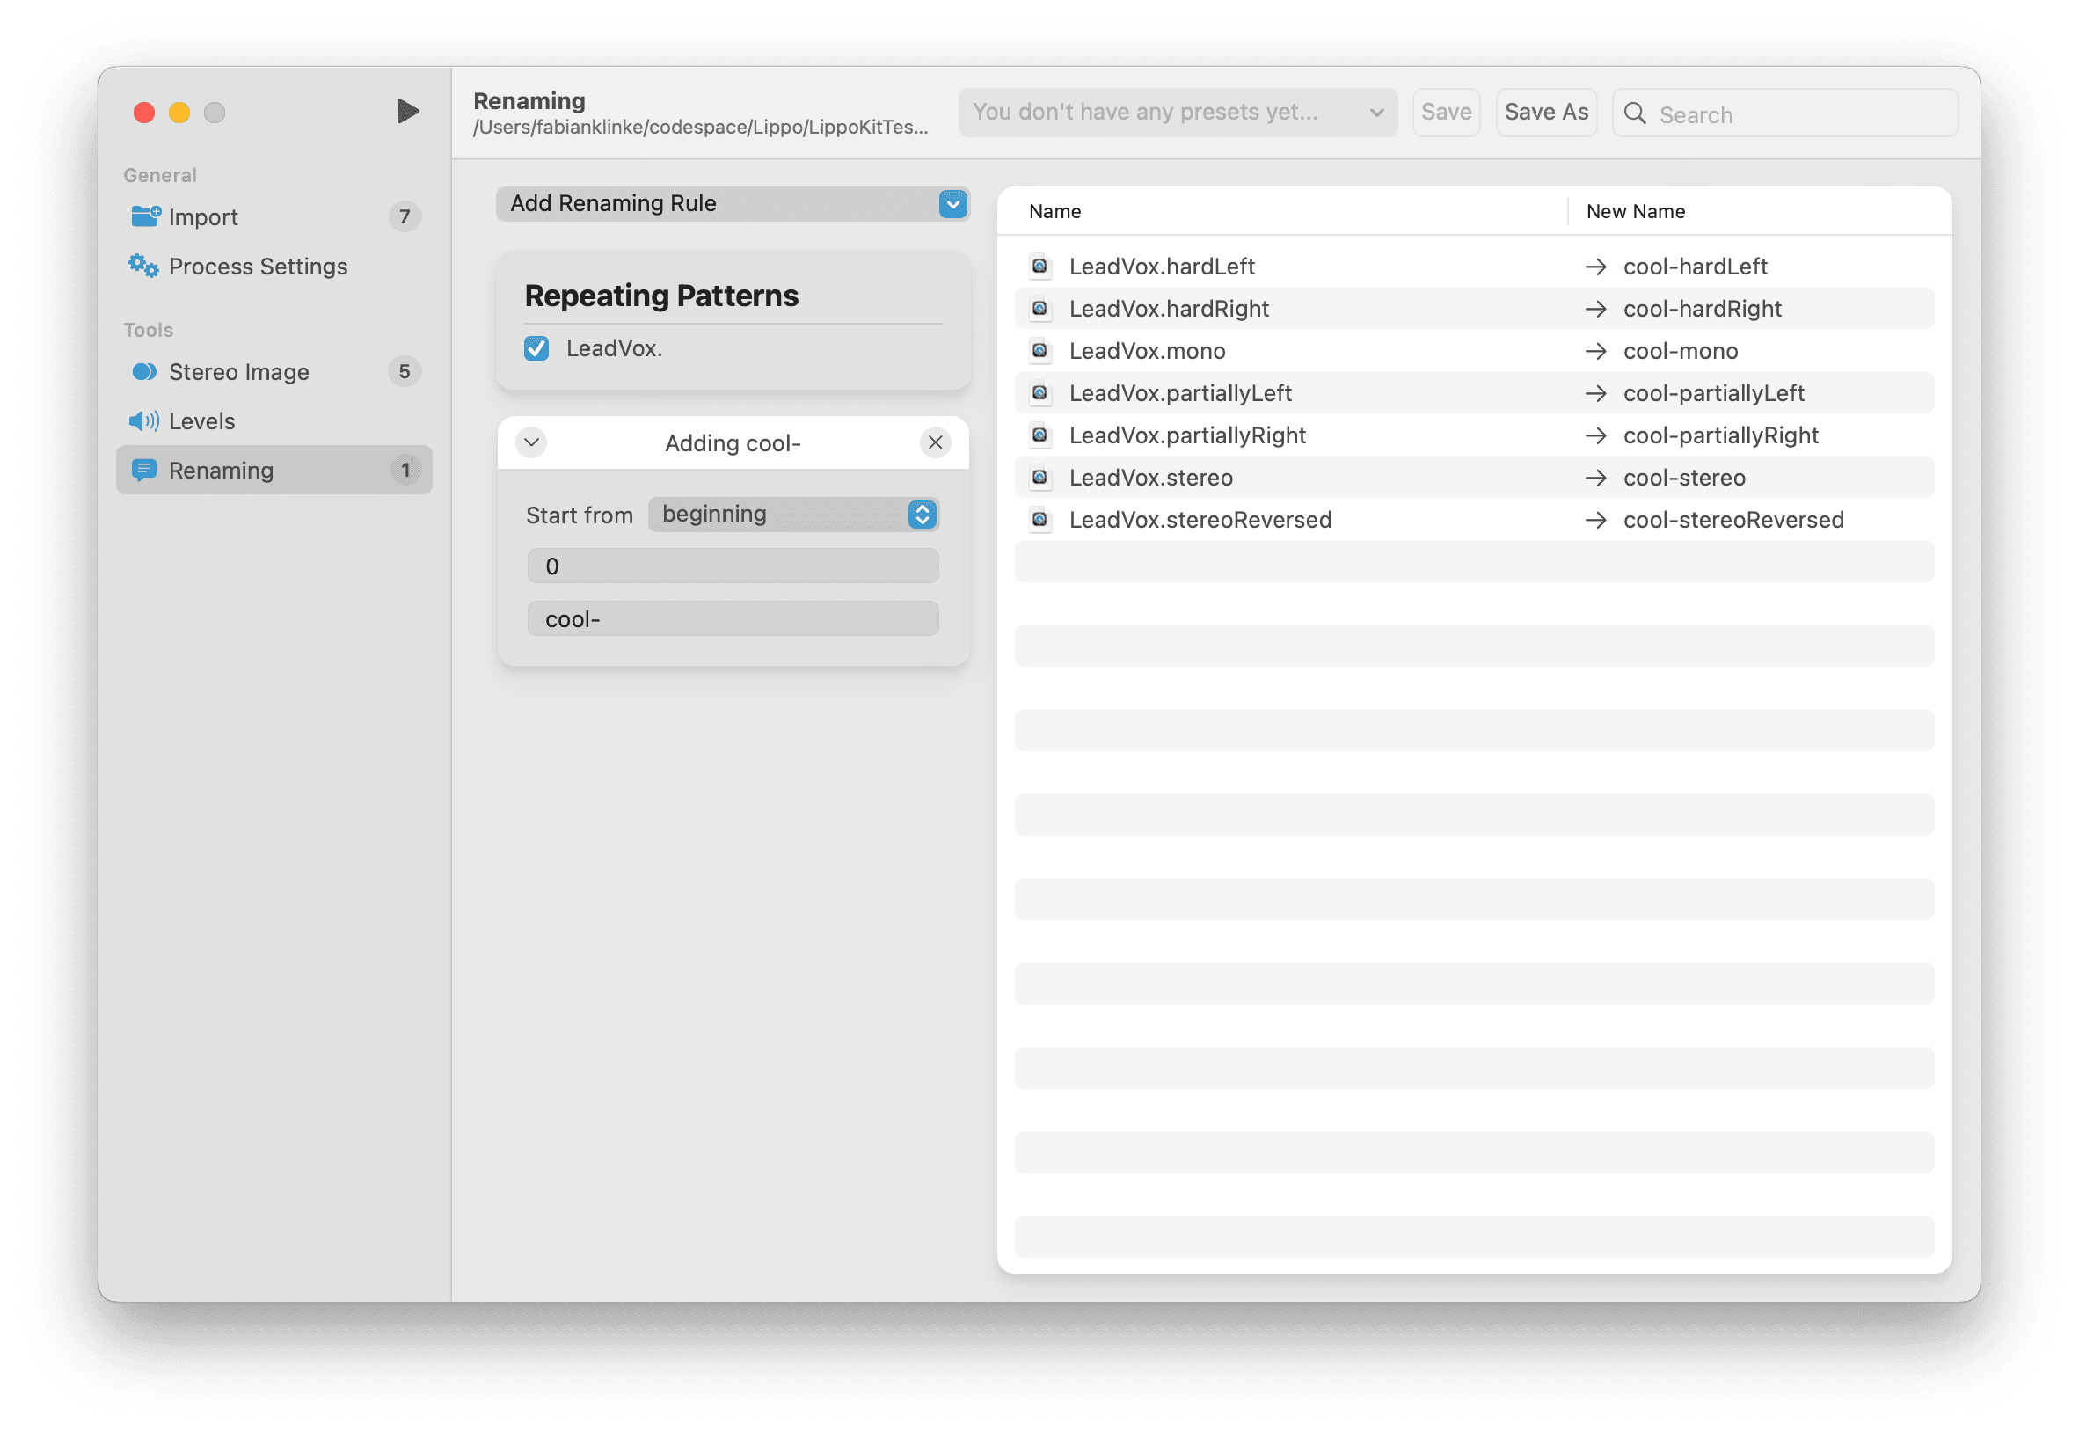Click the arrow icon before cool-stereo
The height and width of the screenshot is (1432, 2079).
click(1595, 478)
